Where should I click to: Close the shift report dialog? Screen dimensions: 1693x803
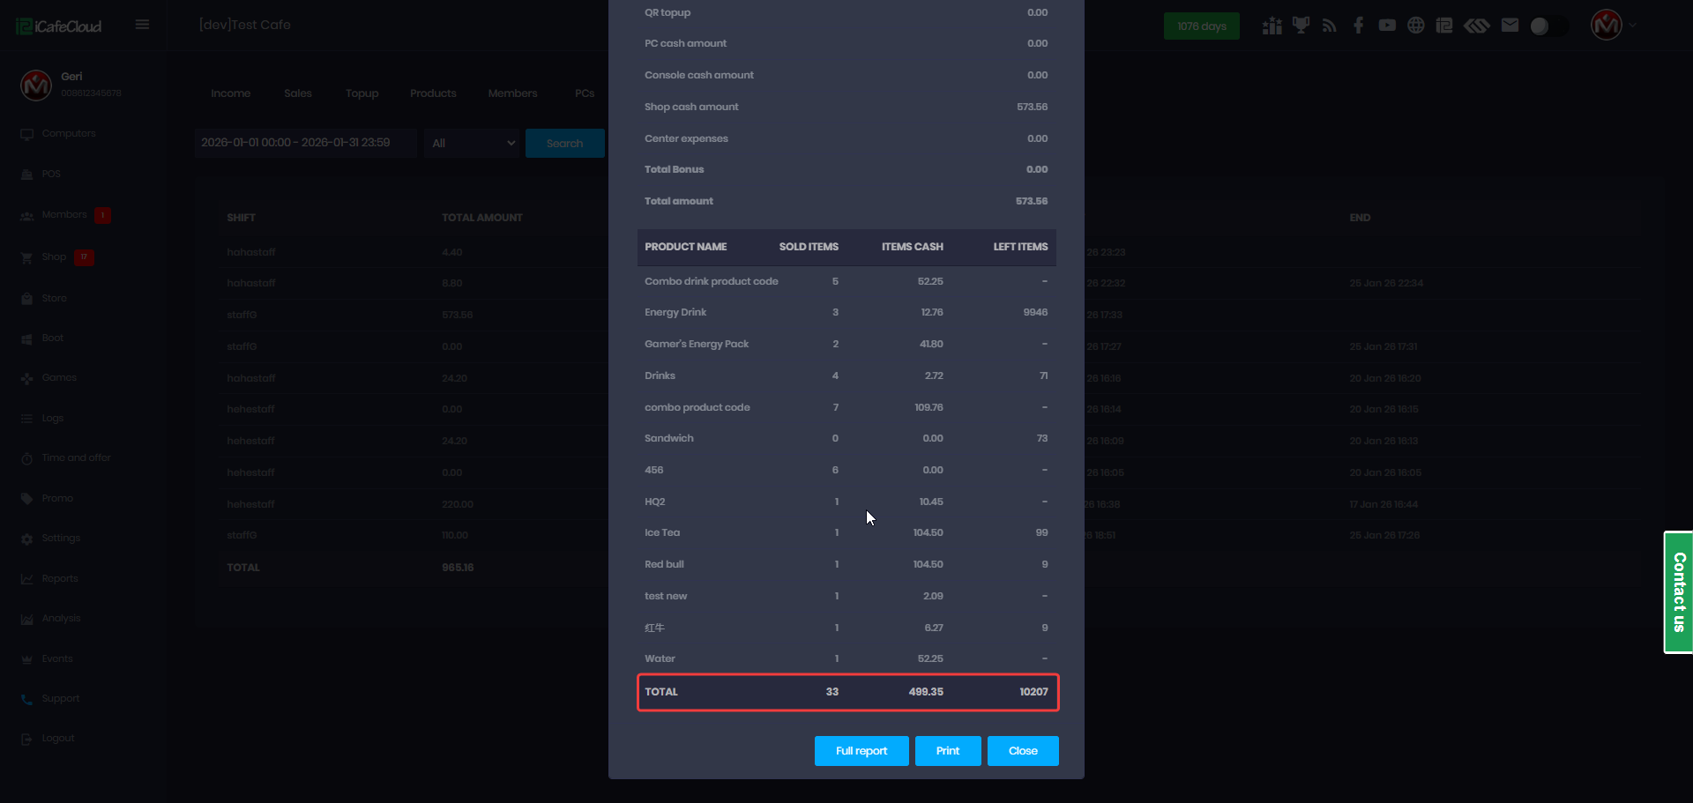(1022, 751)
